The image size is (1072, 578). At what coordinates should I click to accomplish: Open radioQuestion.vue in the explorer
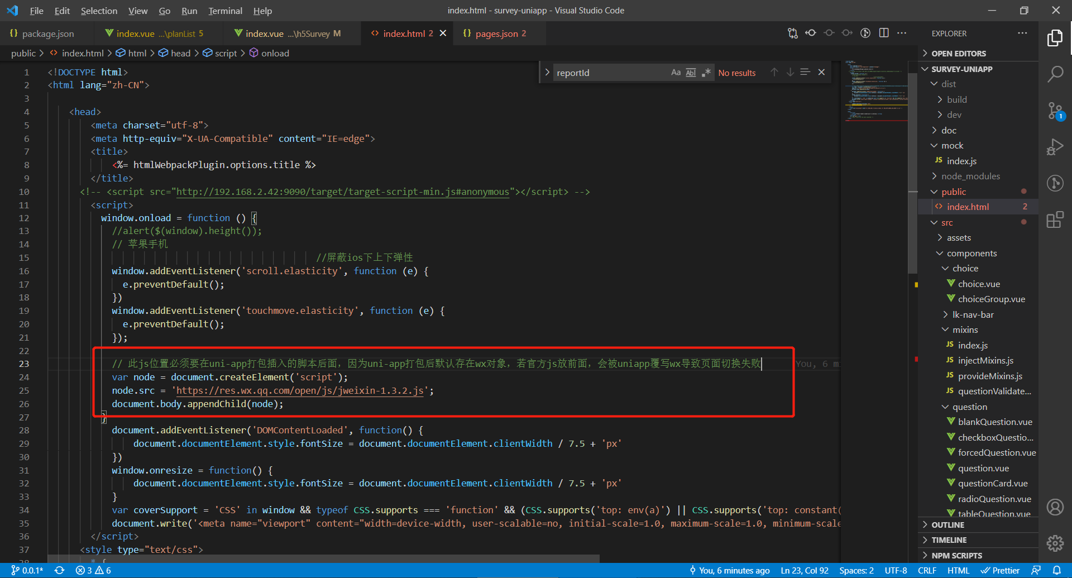point(978,499)
